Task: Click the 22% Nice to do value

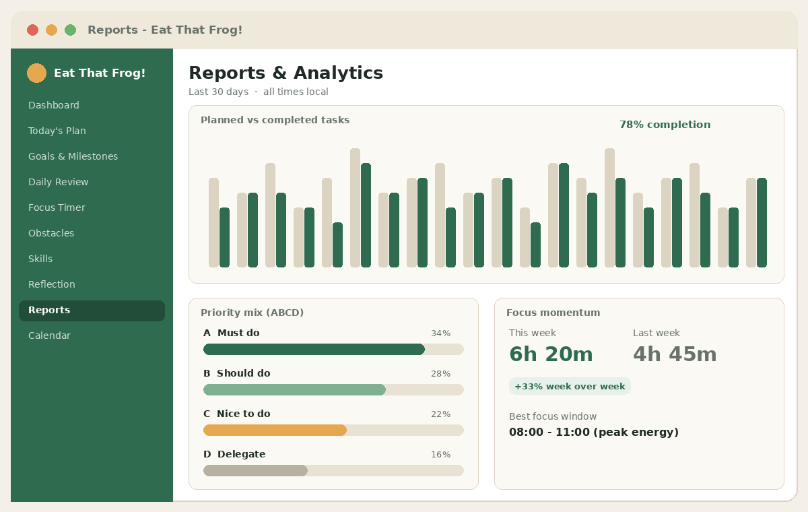Action: (x=440, y=414)
